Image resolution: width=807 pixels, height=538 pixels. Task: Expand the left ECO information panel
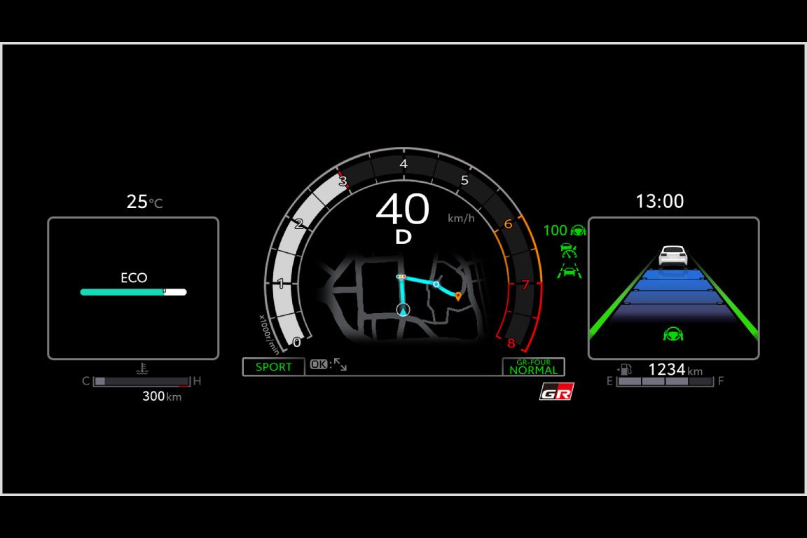point(132,287)
